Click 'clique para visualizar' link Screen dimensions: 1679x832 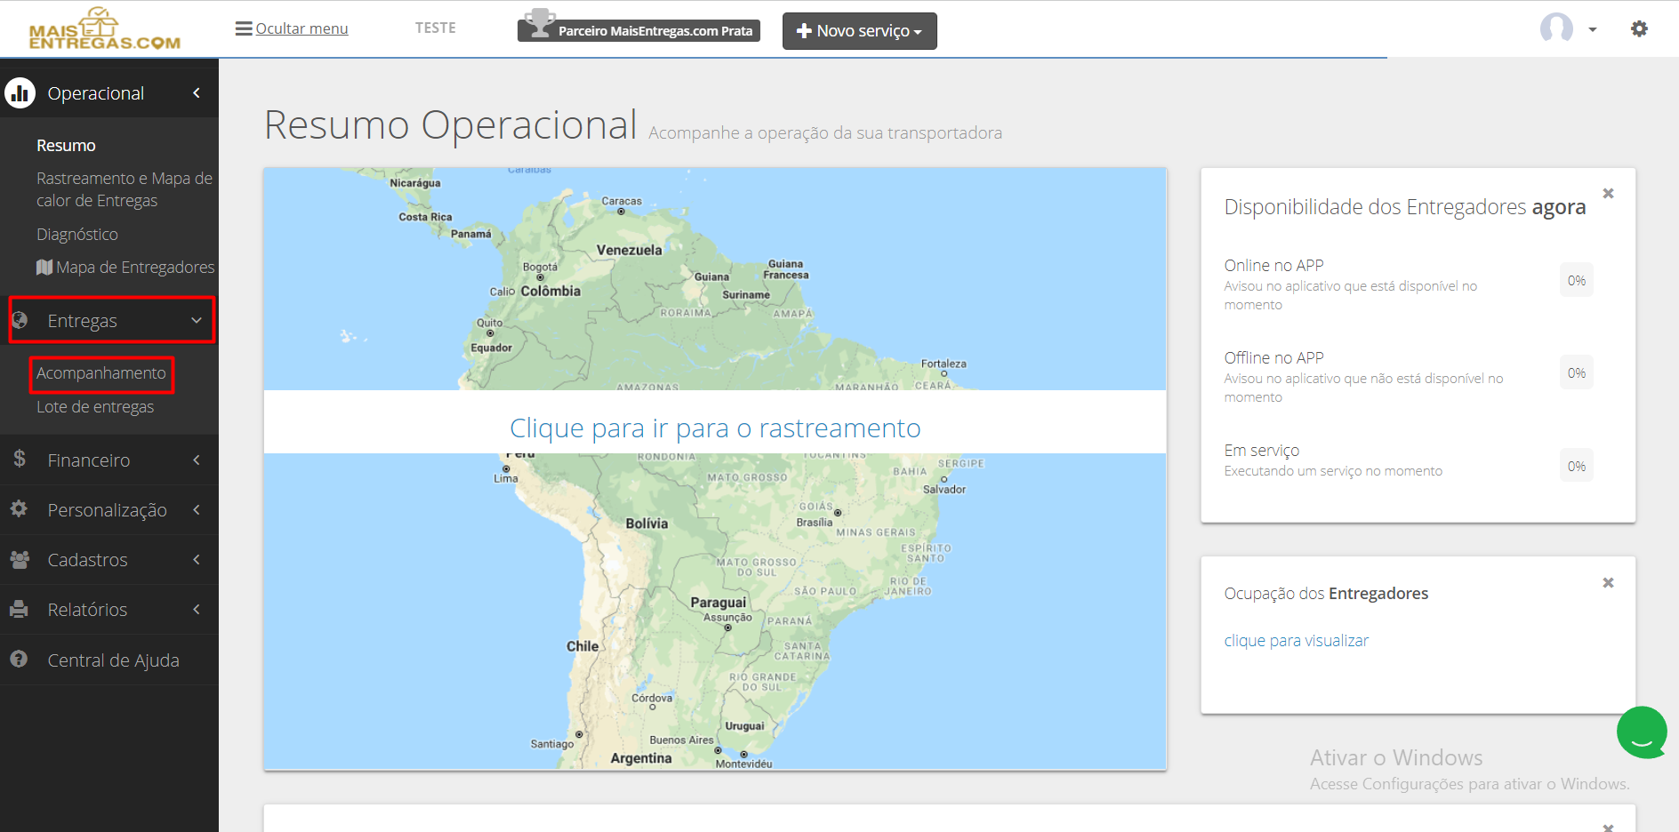[x=1297, y=641]
